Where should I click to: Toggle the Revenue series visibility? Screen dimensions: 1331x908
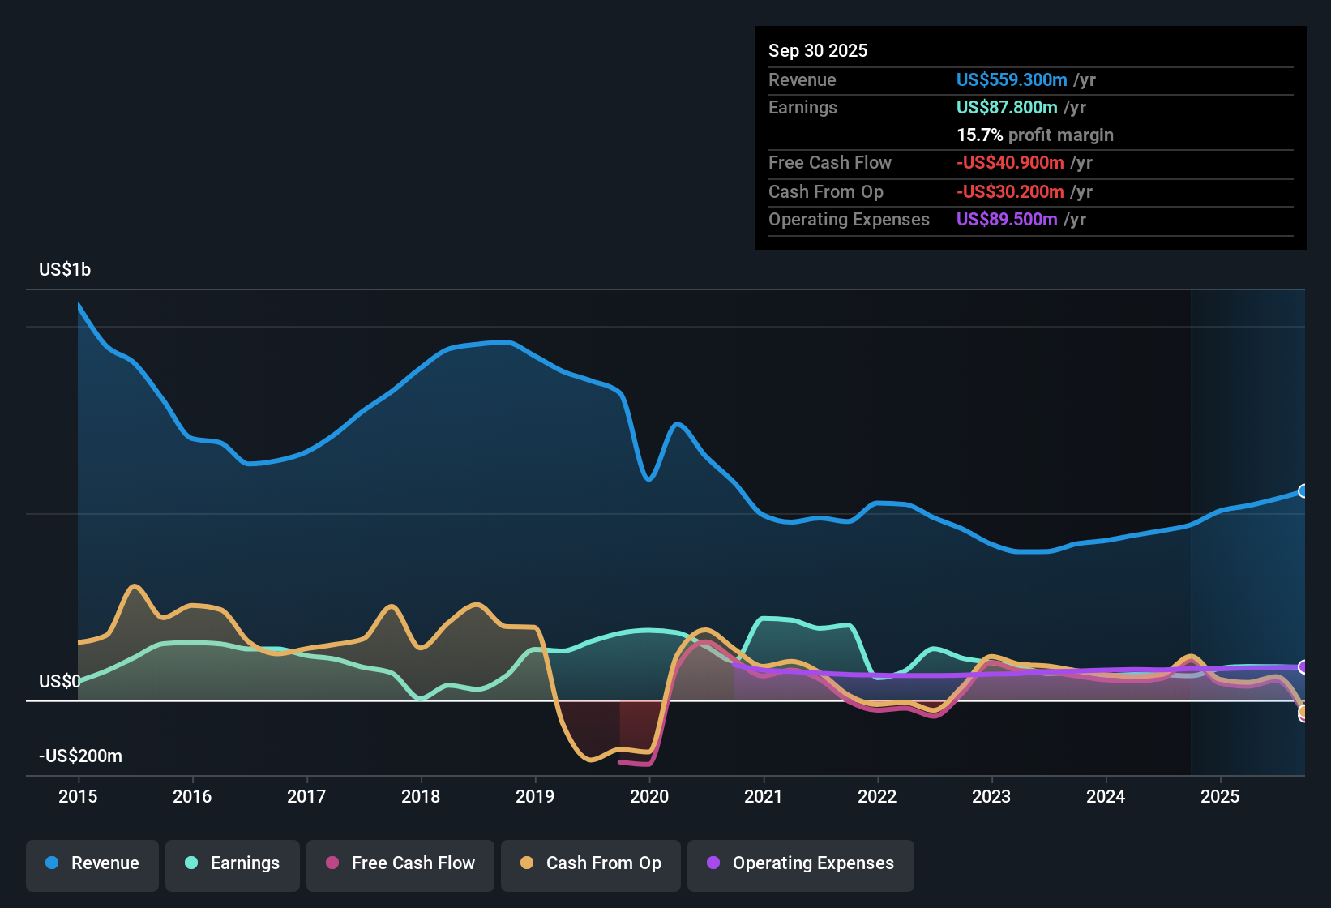point(92,863)
